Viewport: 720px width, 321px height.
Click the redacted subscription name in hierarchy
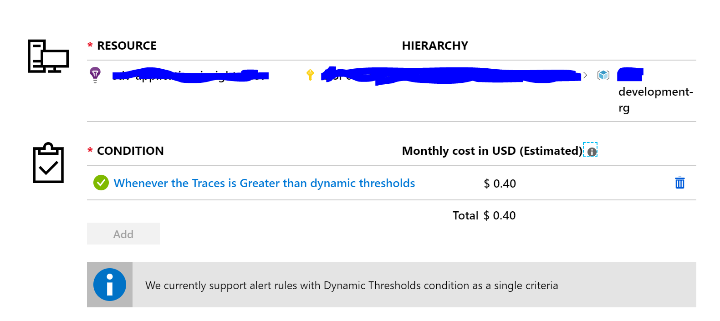(x=451, y=75)
